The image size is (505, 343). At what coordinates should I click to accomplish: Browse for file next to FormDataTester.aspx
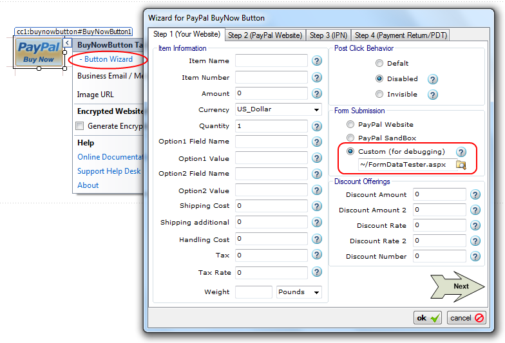tap(461, 165)
